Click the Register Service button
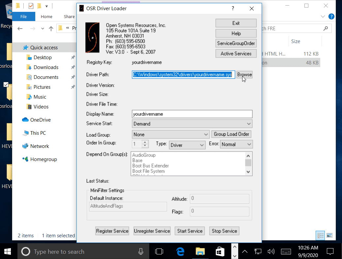The image size is (342, 259). click(112, 231)
